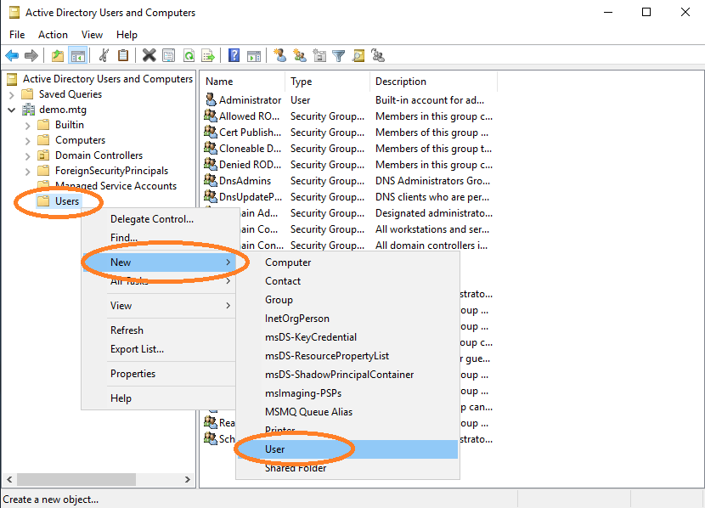705x508 pixels.
Task: Collapse the demo.mtg domain node
Action: [11, 109]
